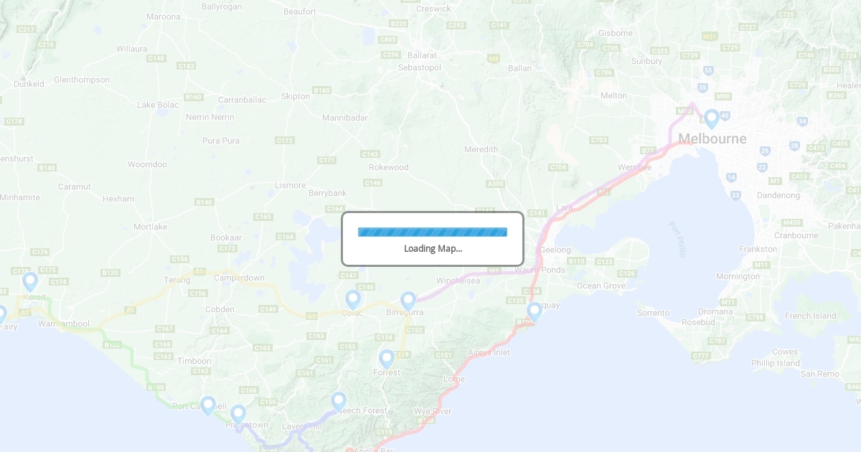This screenshot has height=452, width=861.
Task: Click the blue loading progress bar
Action: tap(433, 232)
